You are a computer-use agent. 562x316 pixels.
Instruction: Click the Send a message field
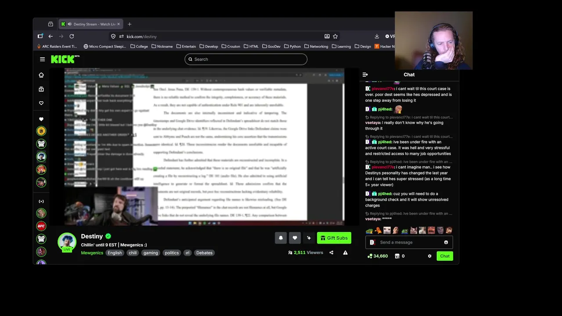point(409,242)
